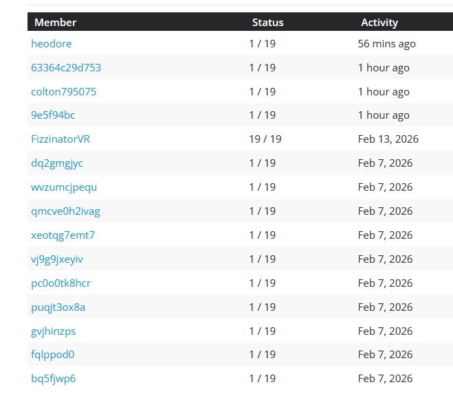Select member xeotqg7emt7

click(63, 235)
